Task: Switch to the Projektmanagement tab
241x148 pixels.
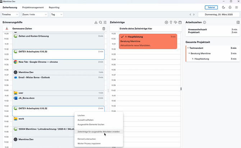Action: pyautogui.click(x=33, y=7)
